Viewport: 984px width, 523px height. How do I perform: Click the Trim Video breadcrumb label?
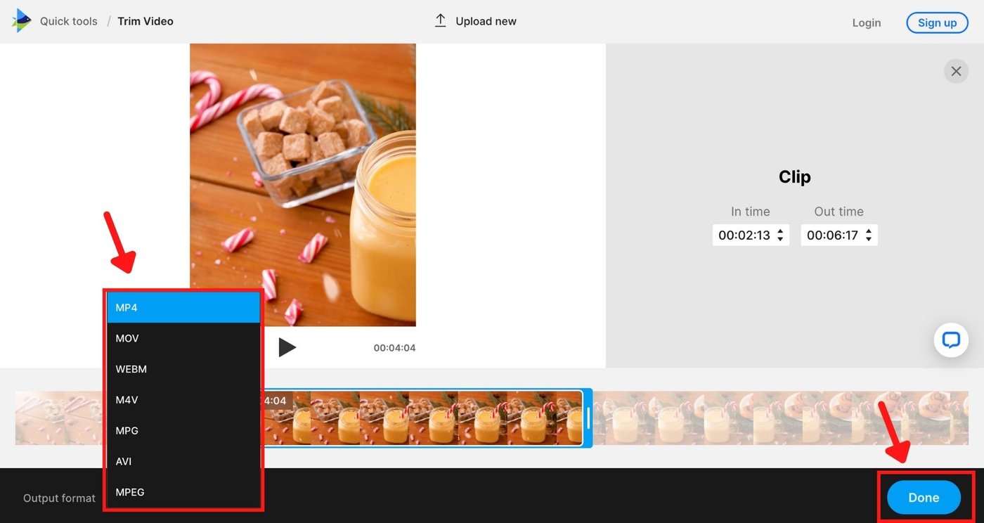145,20
